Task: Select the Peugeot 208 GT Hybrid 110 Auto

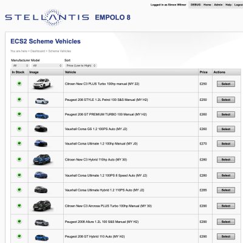Action: point(226,236)
